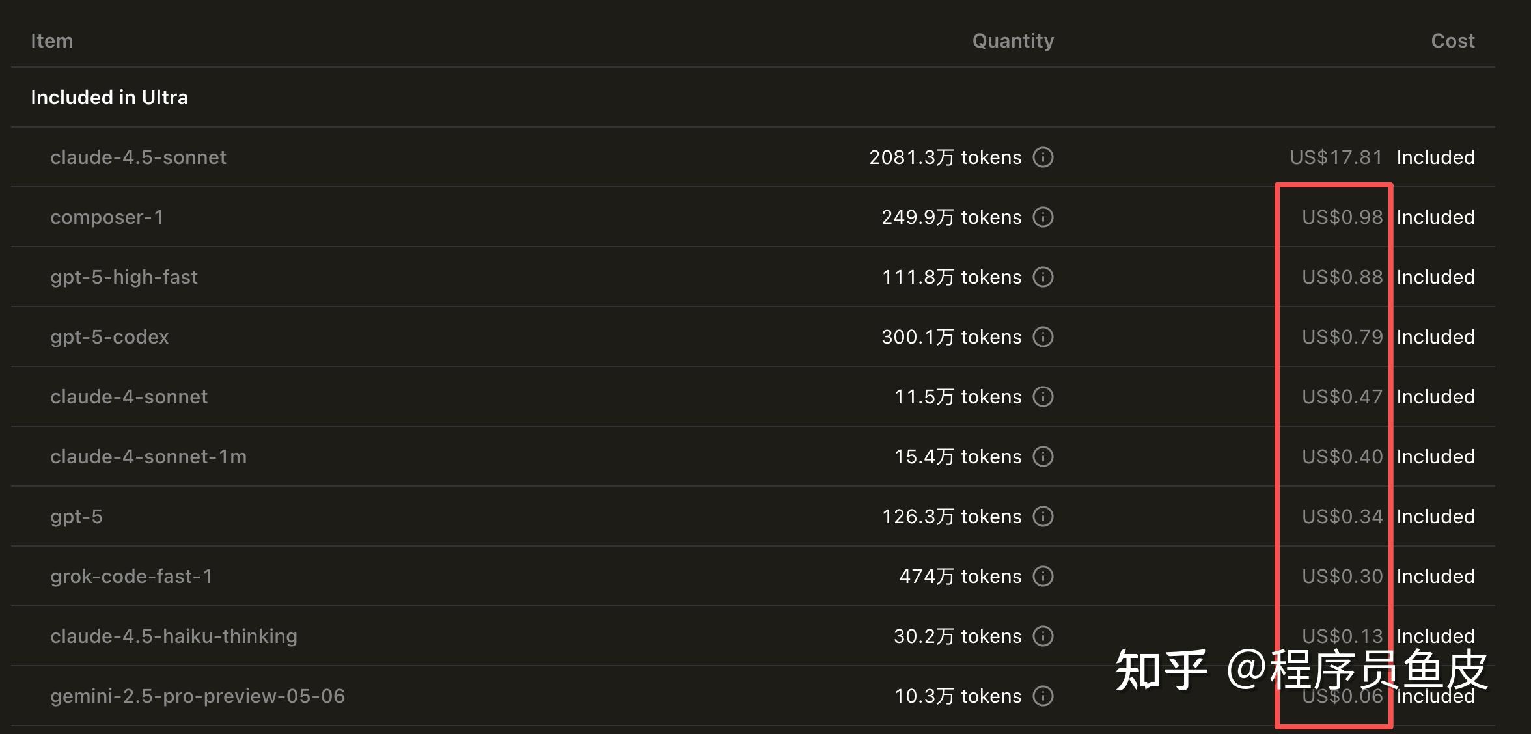The image size is (1531, 734).
Task: Open info icon for gpt-5-high-fast tokens
Action: point(1043,277)
